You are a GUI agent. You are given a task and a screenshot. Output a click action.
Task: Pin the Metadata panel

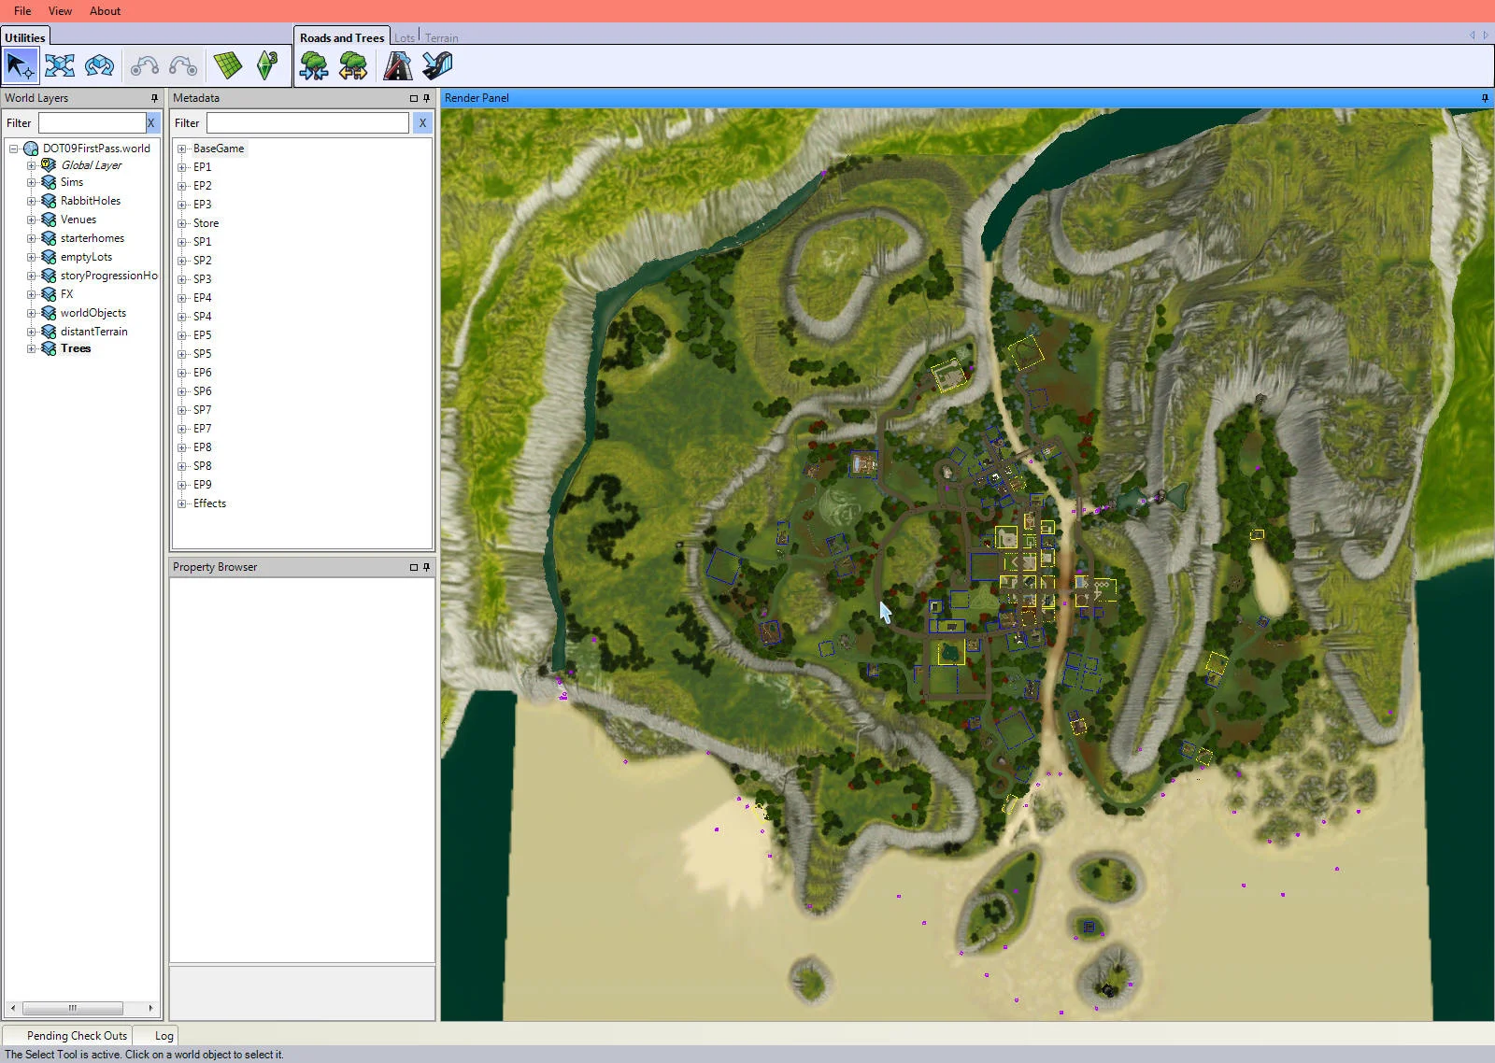[x=426, y=98]
